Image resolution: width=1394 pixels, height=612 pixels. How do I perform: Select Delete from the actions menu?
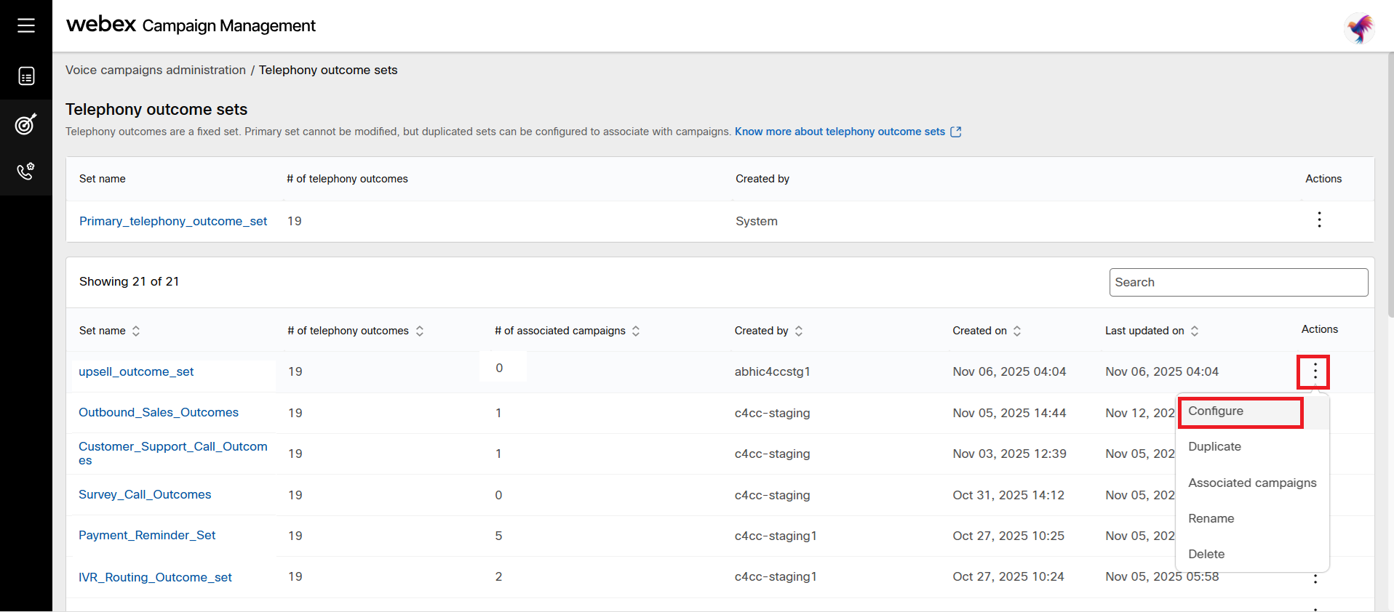pyautogui.click(x=1206, y=554)
